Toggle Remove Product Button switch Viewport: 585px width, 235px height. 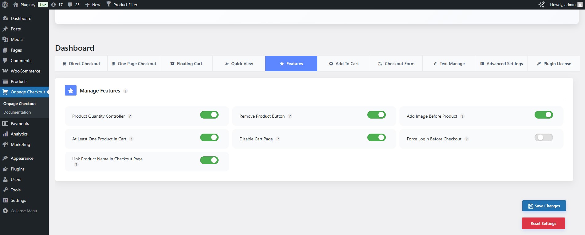tap(377, 115)
